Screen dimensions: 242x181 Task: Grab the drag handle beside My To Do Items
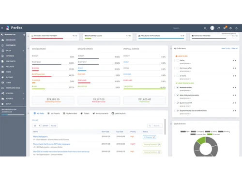(171, 48)
